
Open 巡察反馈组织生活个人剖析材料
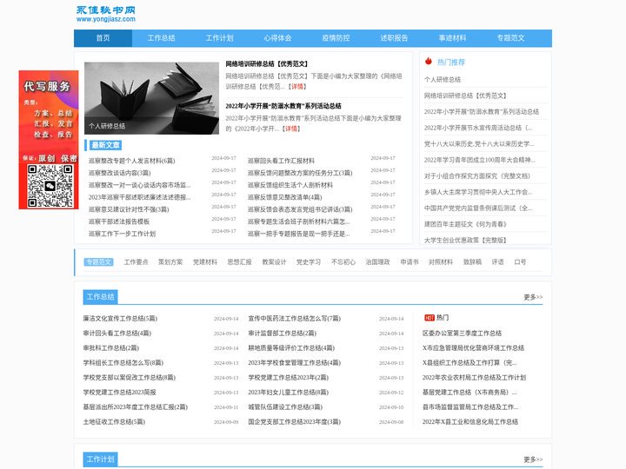290,185
